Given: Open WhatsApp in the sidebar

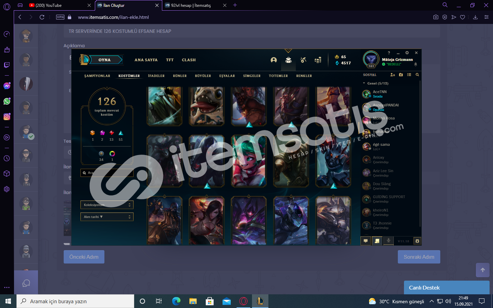Looking at the screenshot, I should tap(7, 101).
